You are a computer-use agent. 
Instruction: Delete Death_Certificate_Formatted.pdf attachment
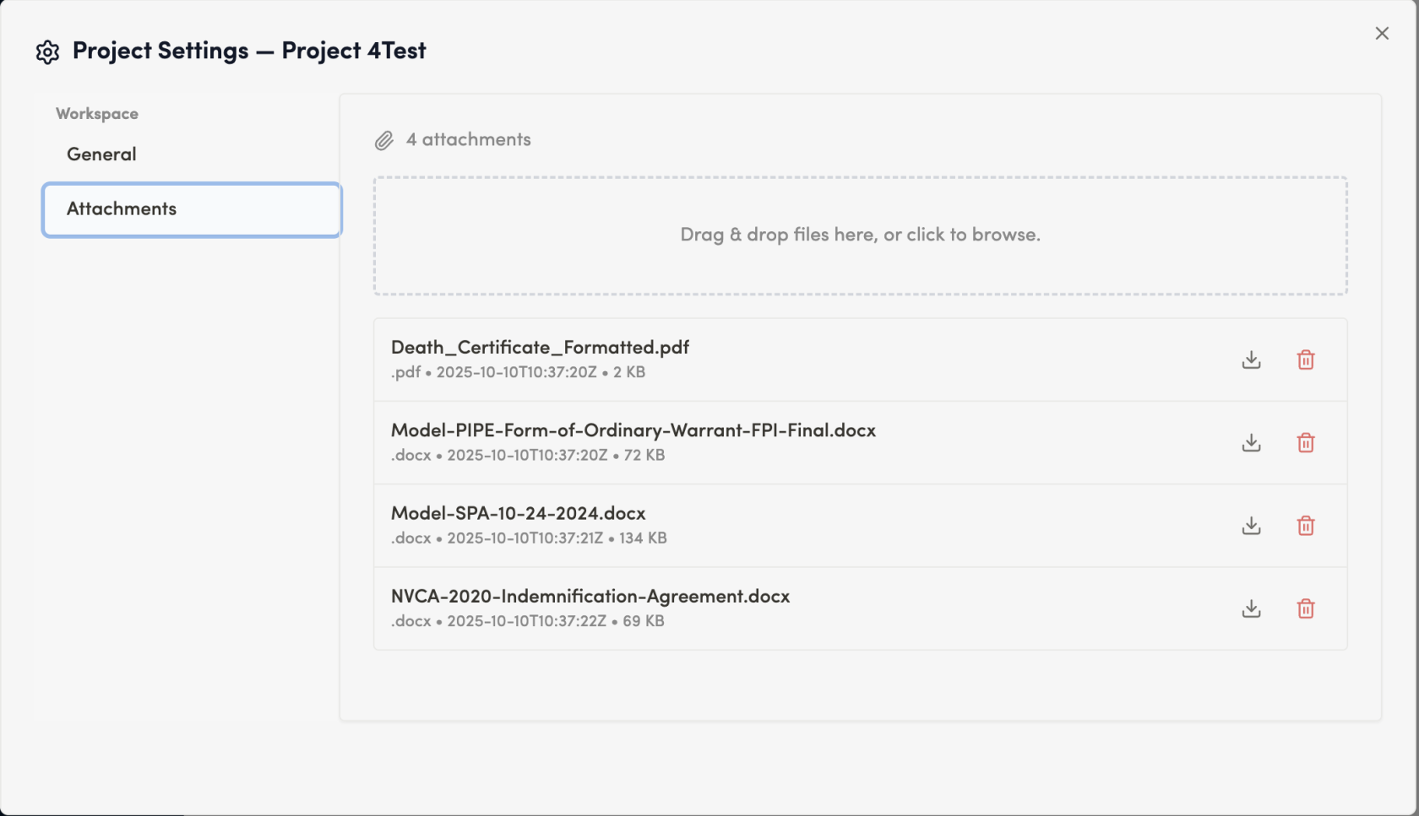(1305, 359)
